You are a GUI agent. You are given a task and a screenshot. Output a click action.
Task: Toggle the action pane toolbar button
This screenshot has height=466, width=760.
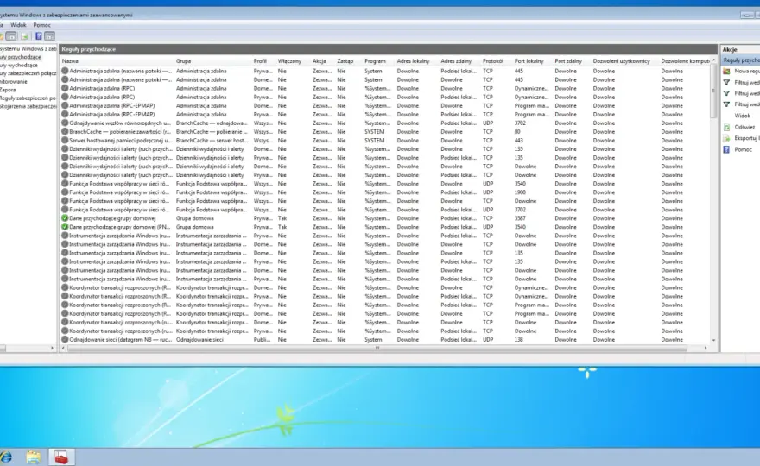49,36
